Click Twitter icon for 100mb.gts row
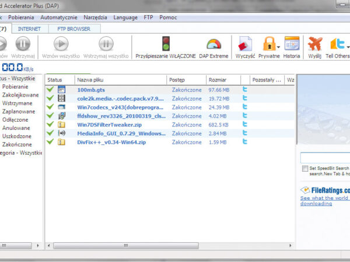The height and width of the screenshot is (262, 350). (245, 90)
